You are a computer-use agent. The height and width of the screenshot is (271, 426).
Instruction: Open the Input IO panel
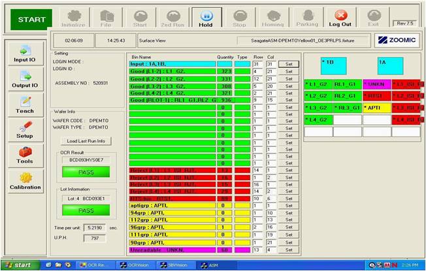[25, 55]
